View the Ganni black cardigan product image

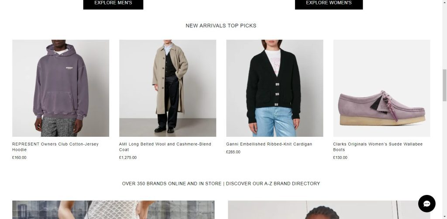point(275,88)
